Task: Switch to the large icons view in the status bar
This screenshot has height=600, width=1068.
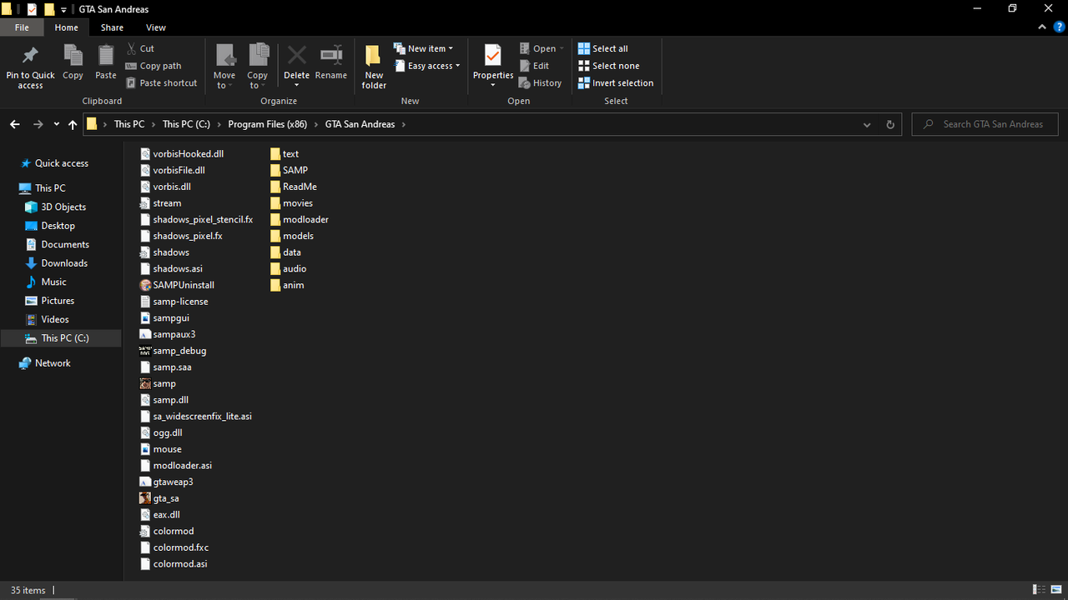Action: point(1055,590)
